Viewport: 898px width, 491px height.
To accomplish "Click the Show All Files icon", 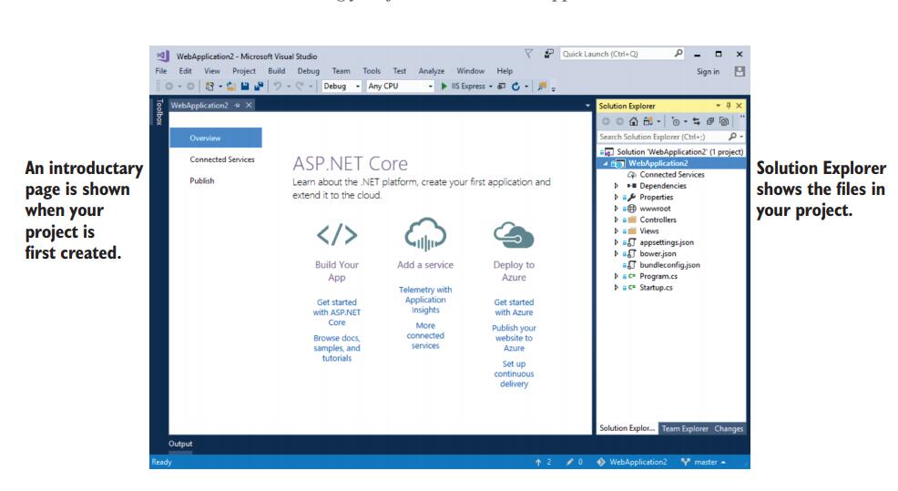I will coord(724,121).
